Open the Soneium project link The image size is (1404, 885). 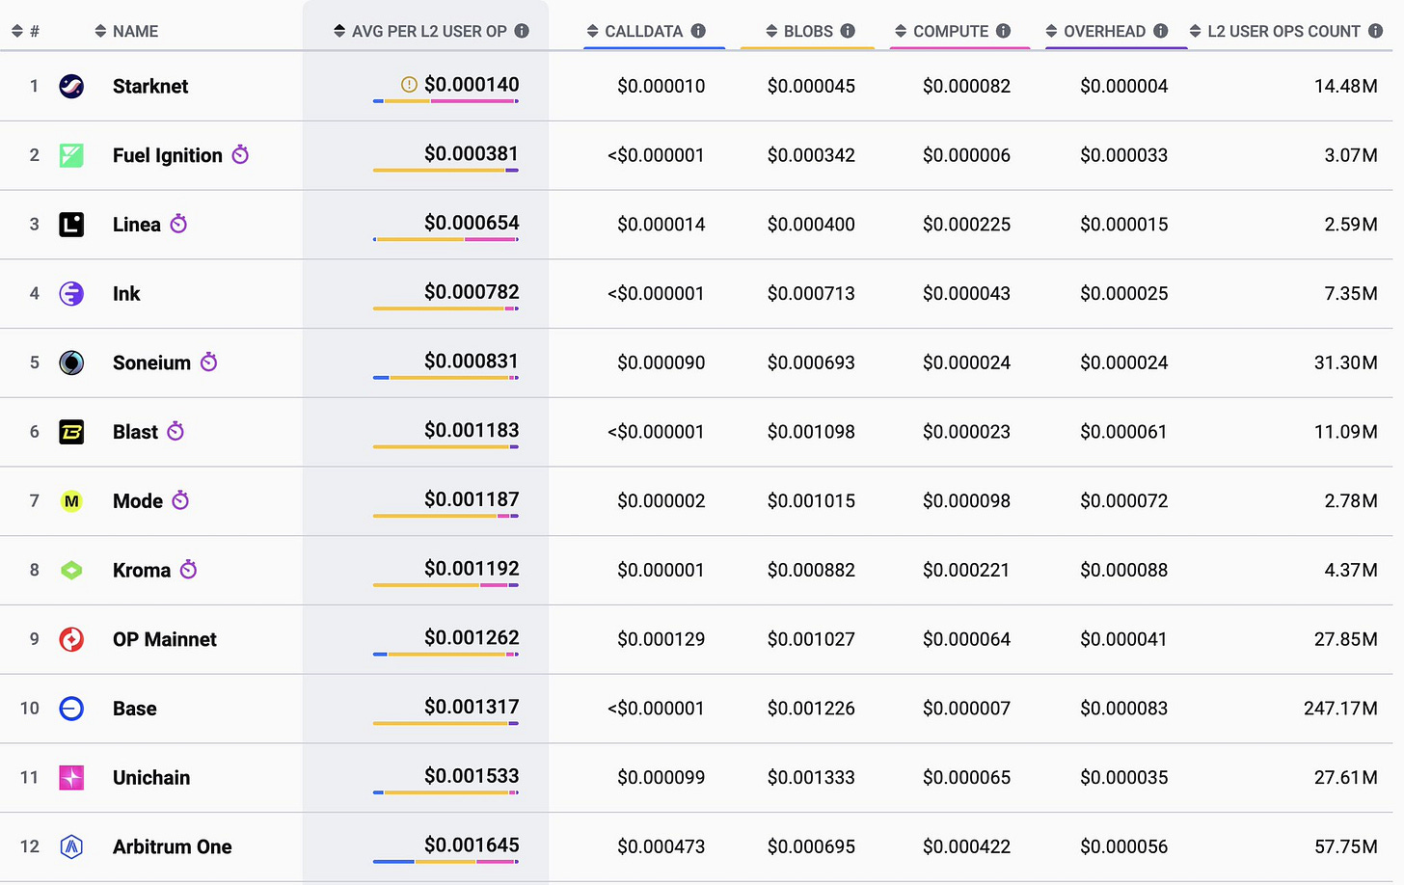point(151,362)
